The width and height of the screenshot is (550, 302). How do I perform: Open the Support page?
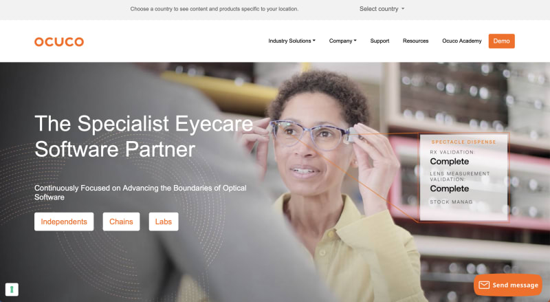point(379,41)
